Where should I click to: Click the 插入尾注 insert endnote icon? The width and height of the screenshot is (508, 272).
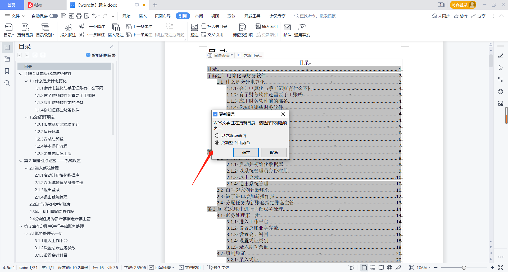116,30
